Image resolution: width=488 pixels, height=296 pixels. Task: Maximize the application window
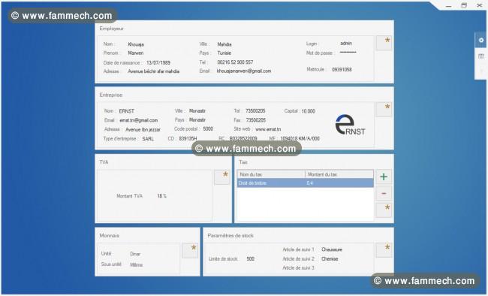(464, 5)
